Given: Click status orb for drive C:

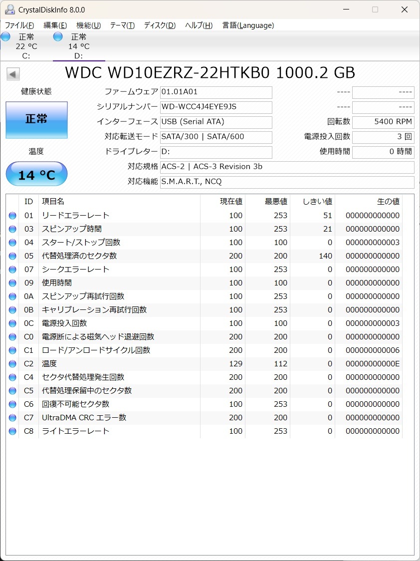Looking at the screenshot, I should (x=5, y=36).
